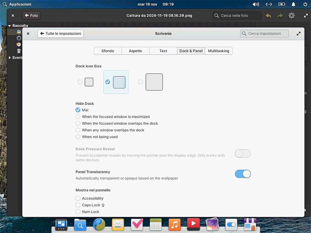
Task: Launch the Music app from dock
Action: 174,225
